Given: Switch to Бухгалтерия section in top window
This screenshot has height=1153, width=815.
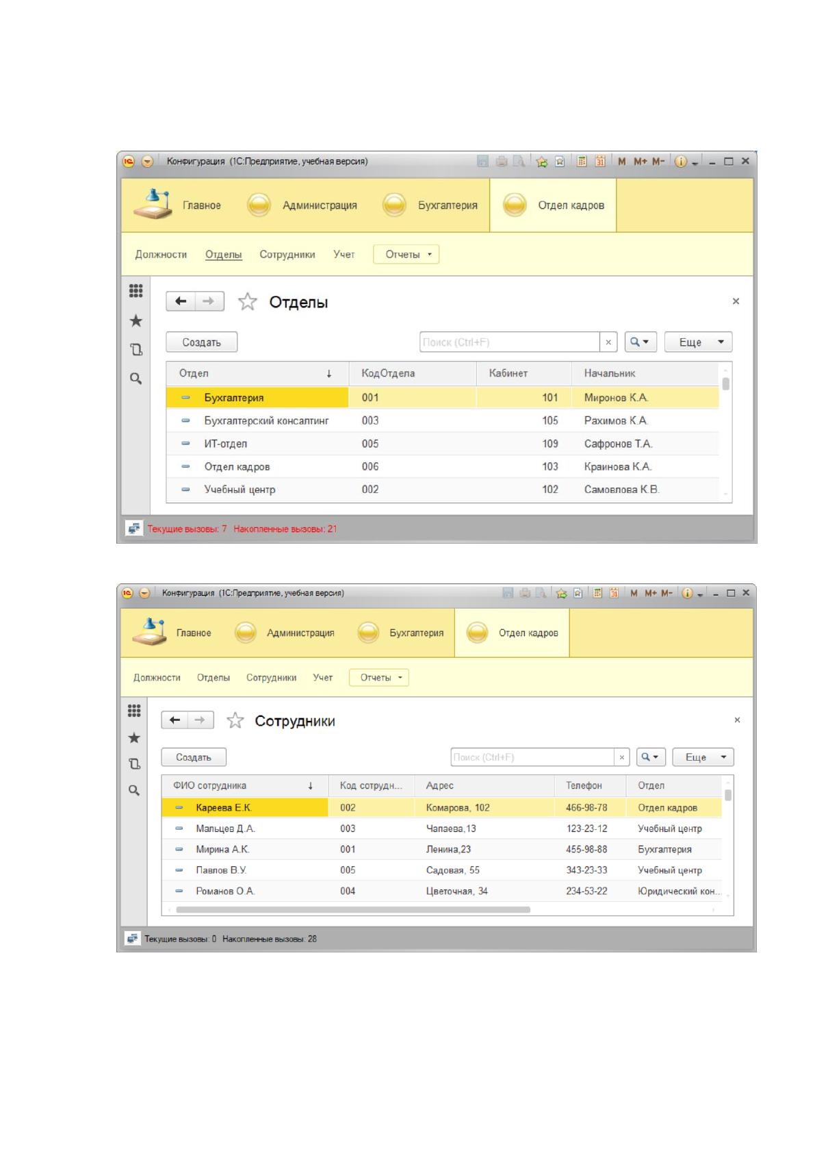Looking at the screenshot, I should coord(430,205).
